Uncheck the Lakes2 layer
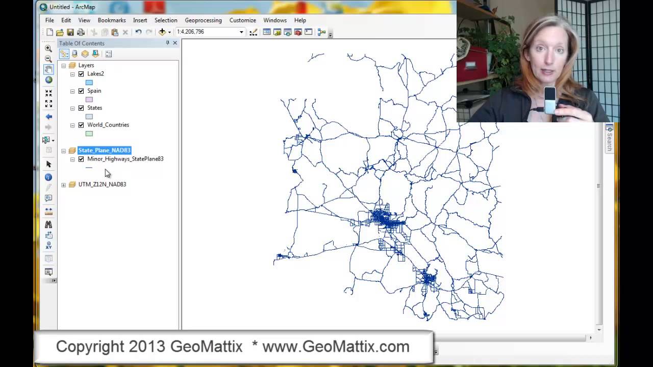653x367 pixels. (x=81, y=74)
